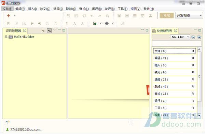Open the 视图(V) menu
The image size is (205, 134).
tap(135, 9)
